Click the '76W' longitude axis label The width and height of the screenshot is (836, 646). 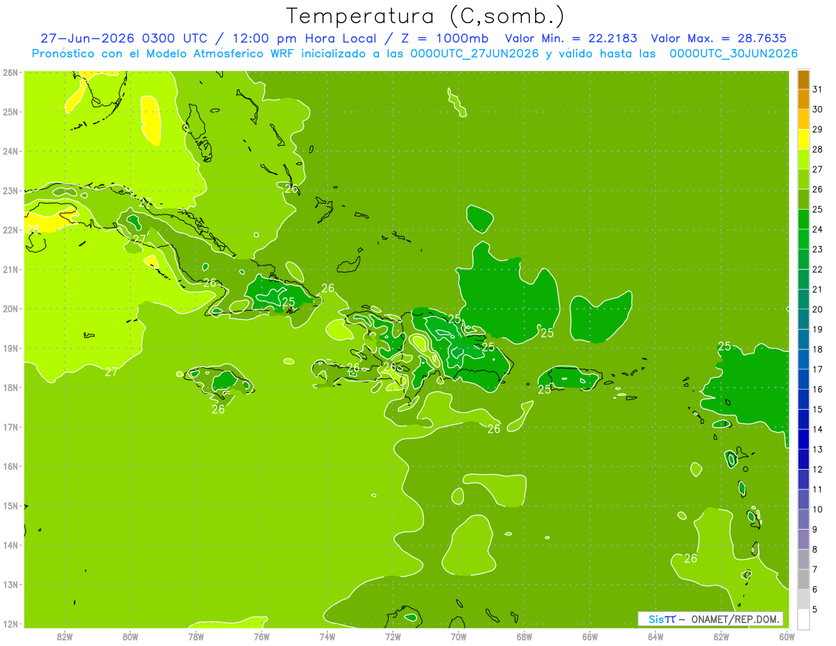coord(261,636)
